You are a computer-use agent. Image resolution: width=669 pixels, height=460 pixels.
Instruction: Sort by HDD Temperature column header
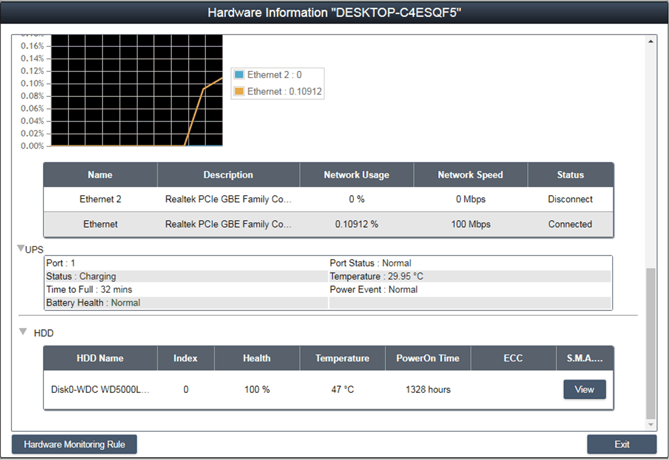click(x=342, y=358)
